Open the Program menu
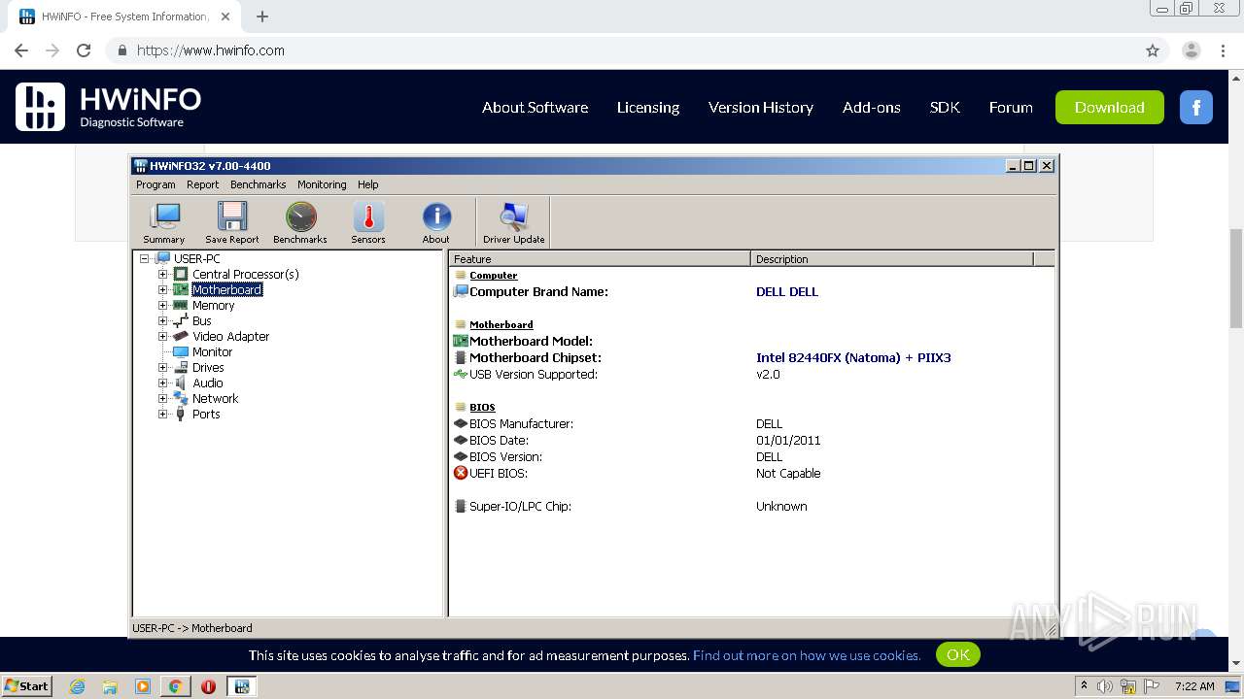 tap(155, 184)
